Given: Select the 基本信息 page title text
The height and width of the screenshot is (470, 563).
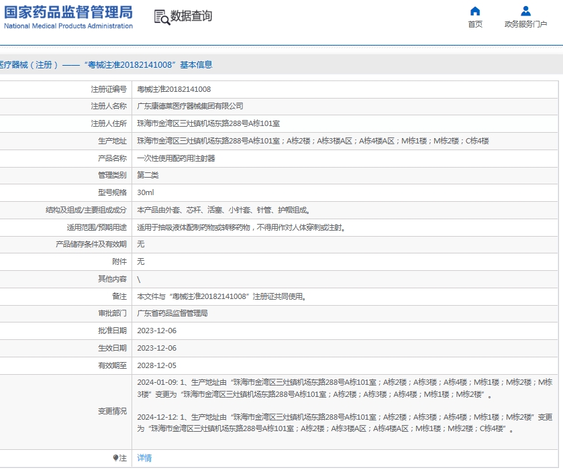Looking at the screenshot, I should tap(196, 65).
